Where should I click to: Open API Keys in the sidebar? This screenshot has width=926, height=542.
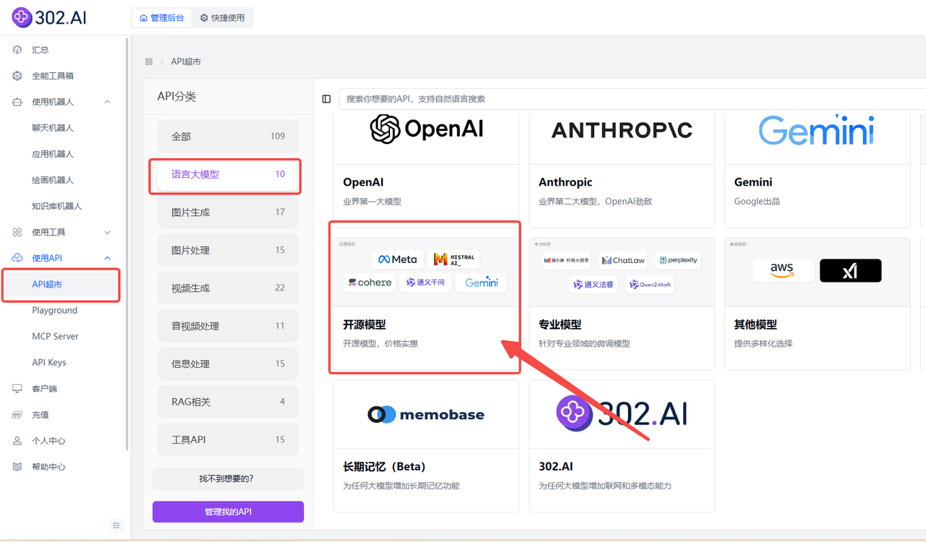point(49,362)
